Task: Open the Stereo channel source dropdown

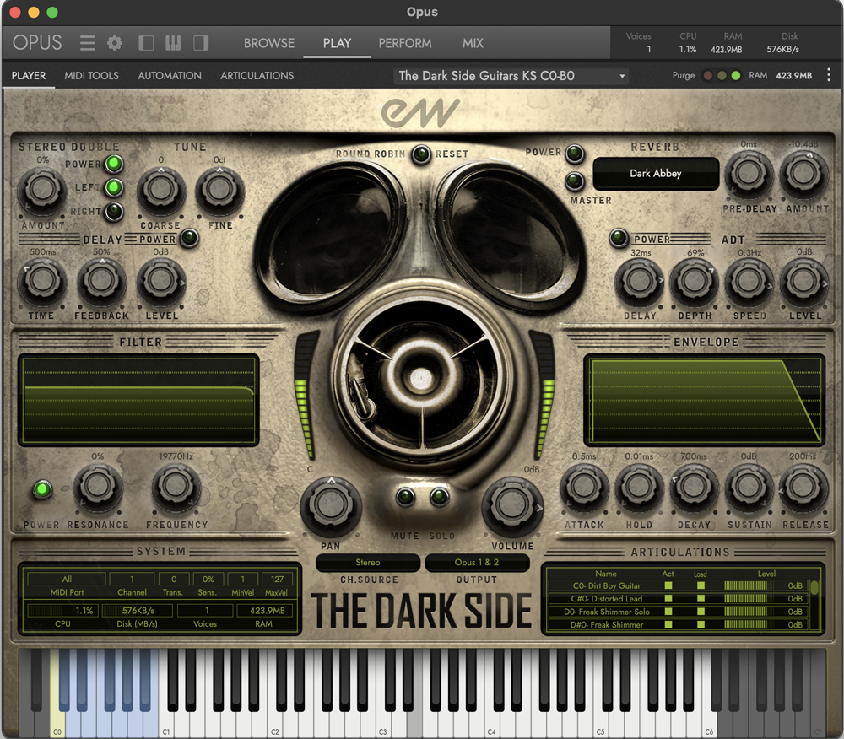Action: tap(368, 563)
